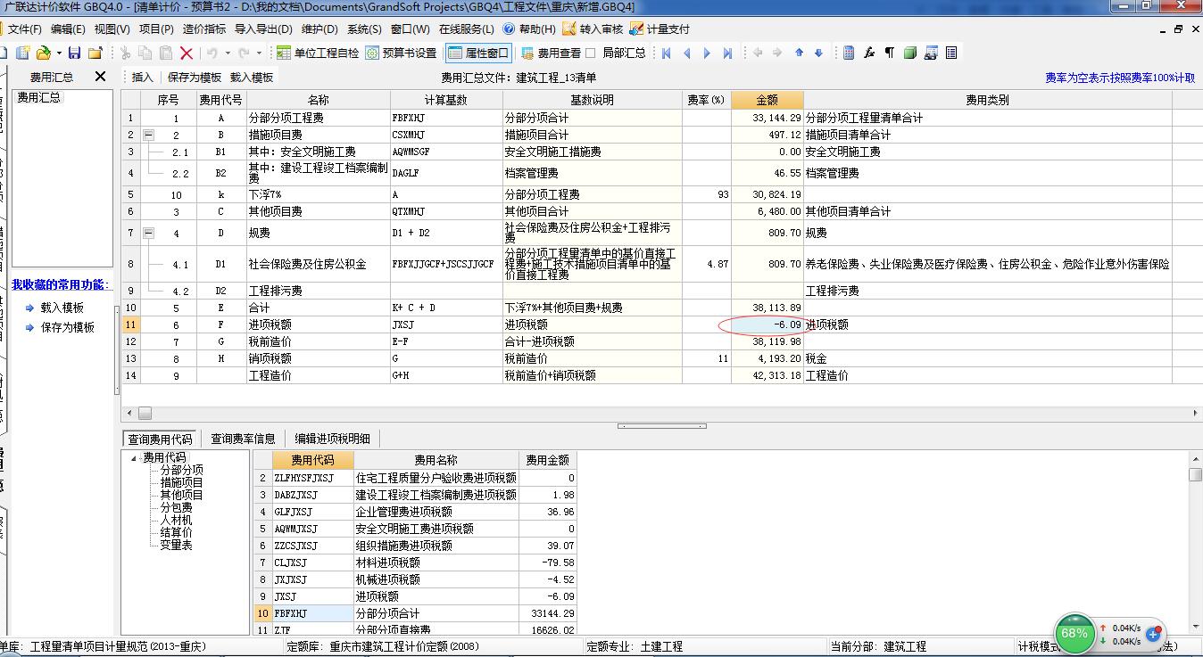Select 人材机 in the fee code tree

tap(176, 520)
